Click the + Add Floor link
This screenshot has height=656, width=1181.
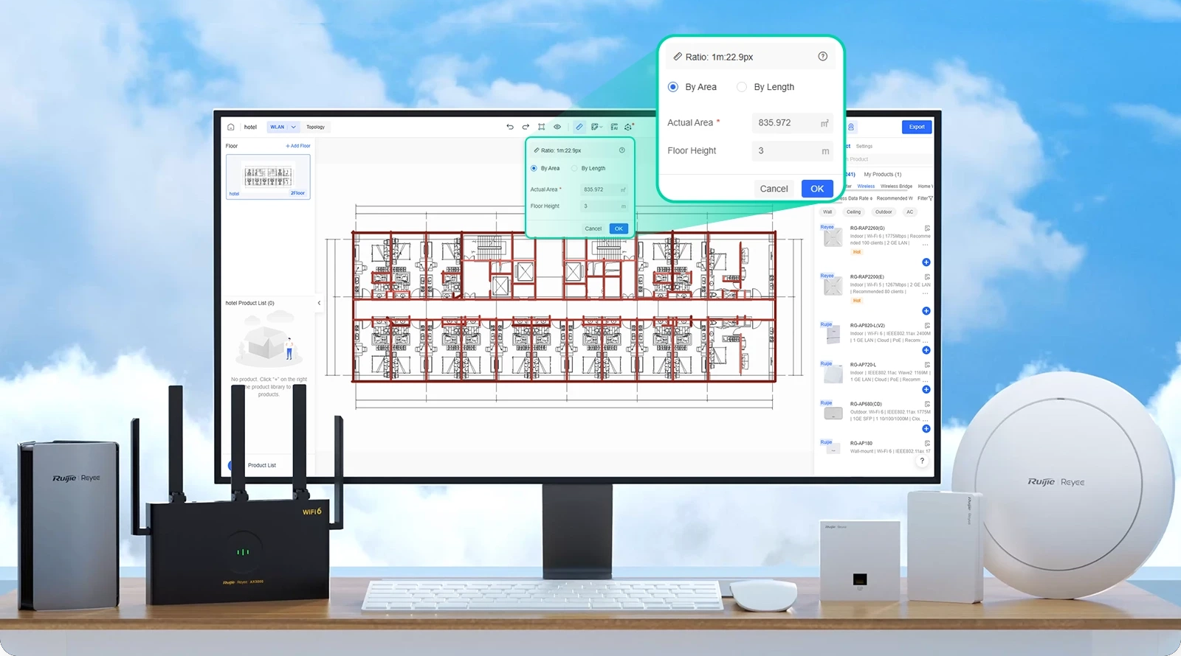point(298,146)
